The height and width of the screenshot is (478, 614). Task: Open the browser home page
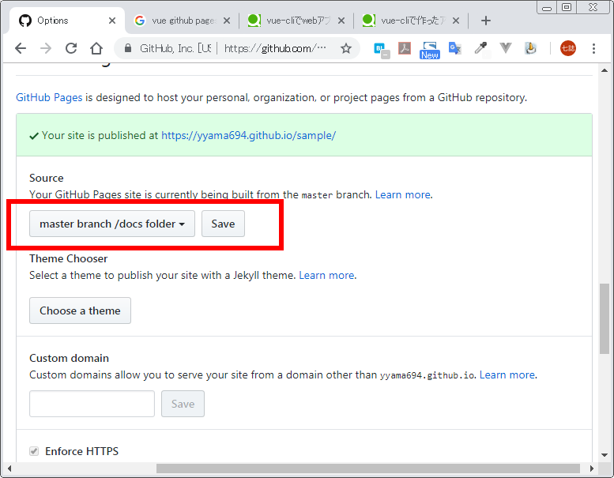click(96, 48)
